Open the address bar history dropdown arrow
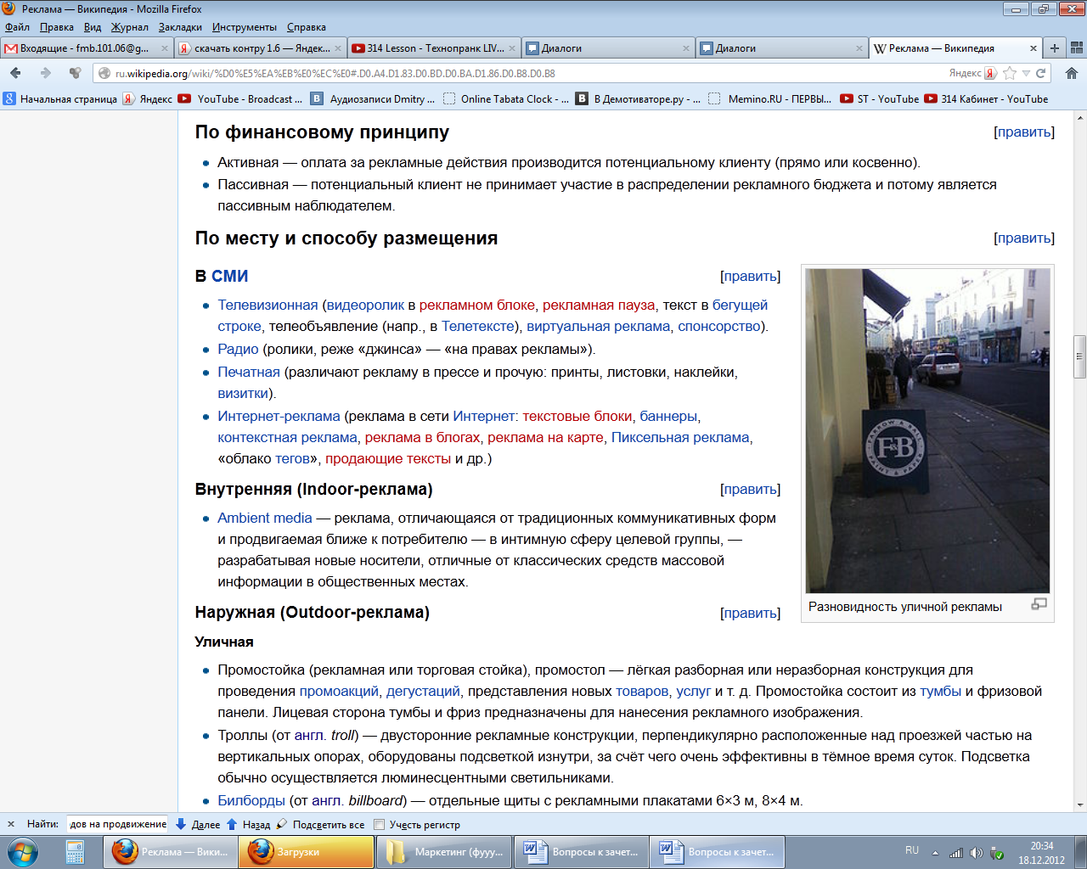 click(1026, 73)
